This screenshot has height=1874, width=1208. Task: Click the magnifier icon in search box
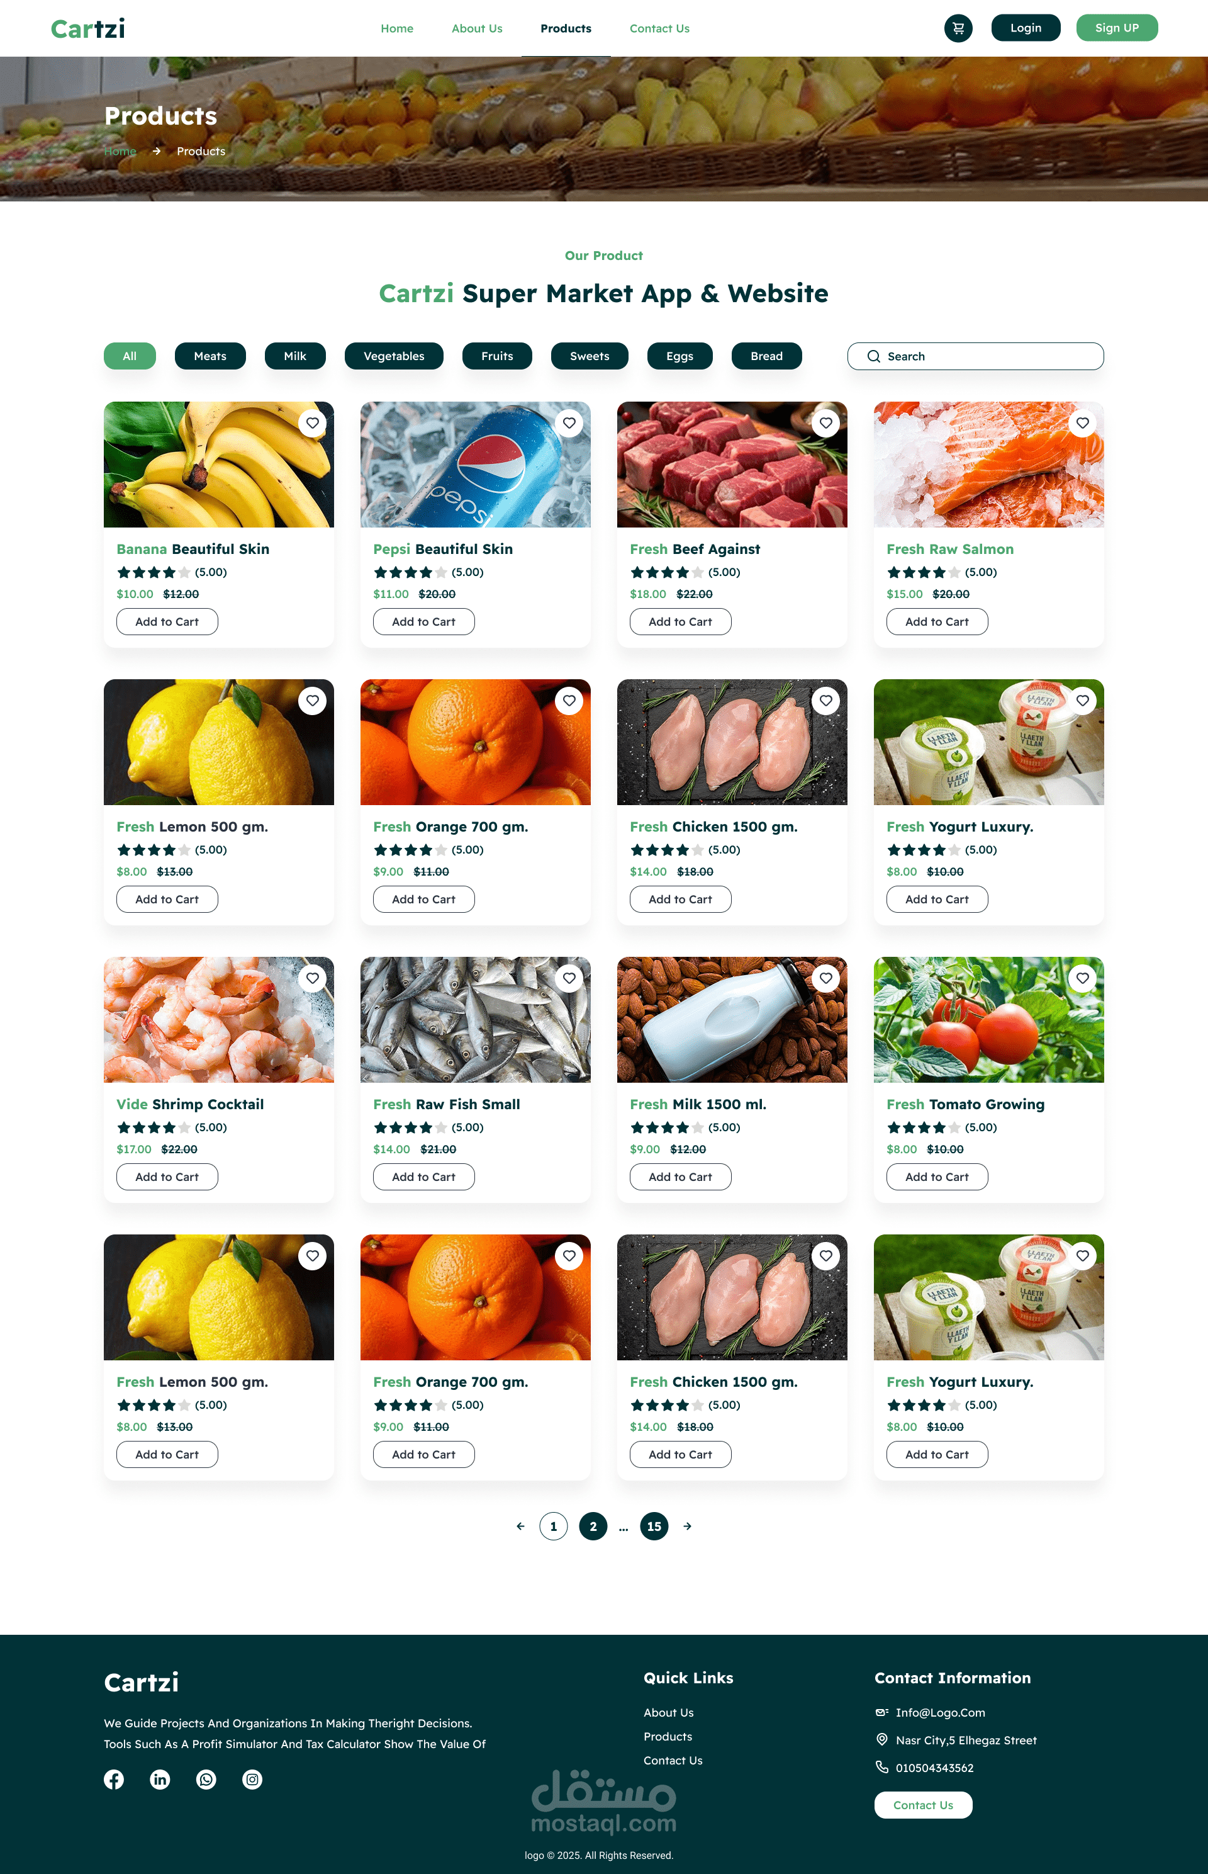coord(873,356)
